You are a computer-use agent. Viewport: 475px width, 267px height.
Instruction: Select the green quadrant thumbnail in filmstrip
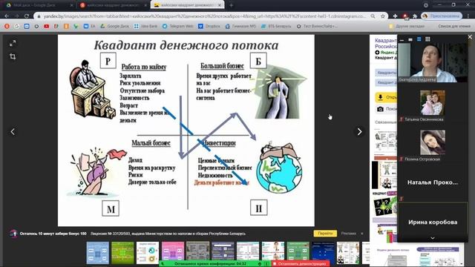pyautogui.click(x=122, y=252)
